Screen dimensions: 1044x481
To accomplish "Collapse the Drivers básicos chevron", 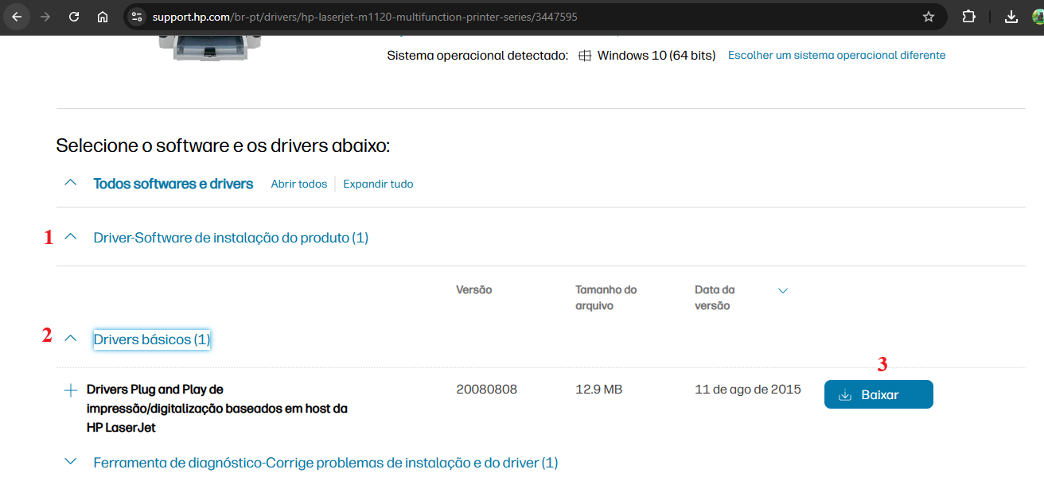I will click(x=70, y=339).
